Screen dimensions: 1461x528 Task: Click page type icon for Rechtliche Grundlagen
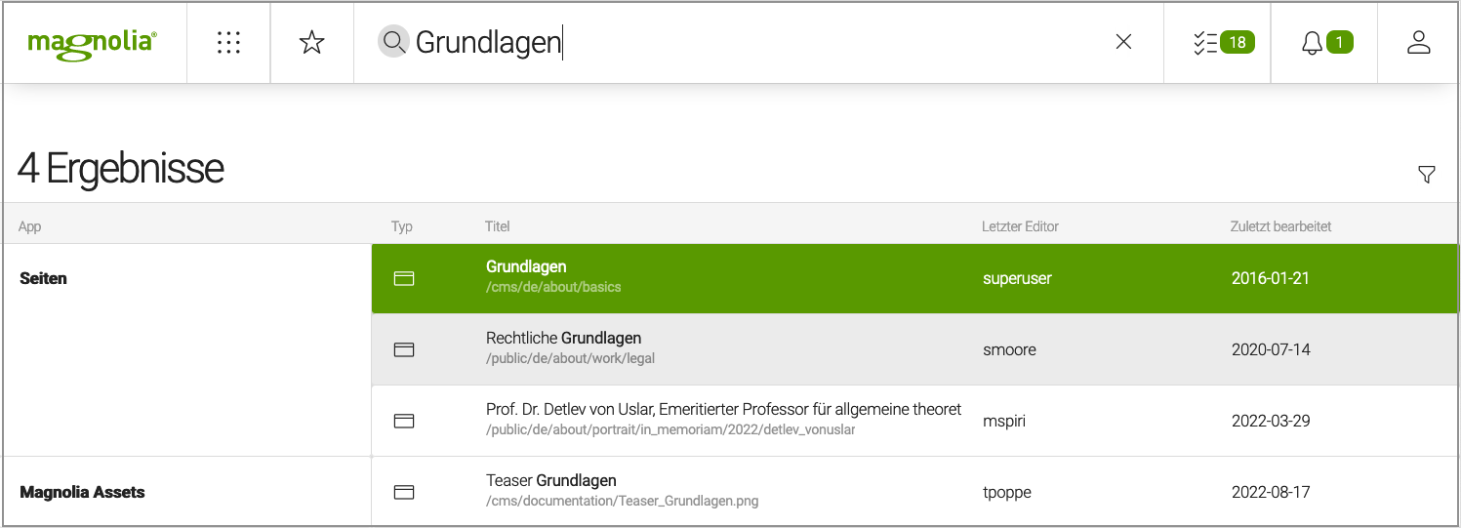click(x=404, y=349)
